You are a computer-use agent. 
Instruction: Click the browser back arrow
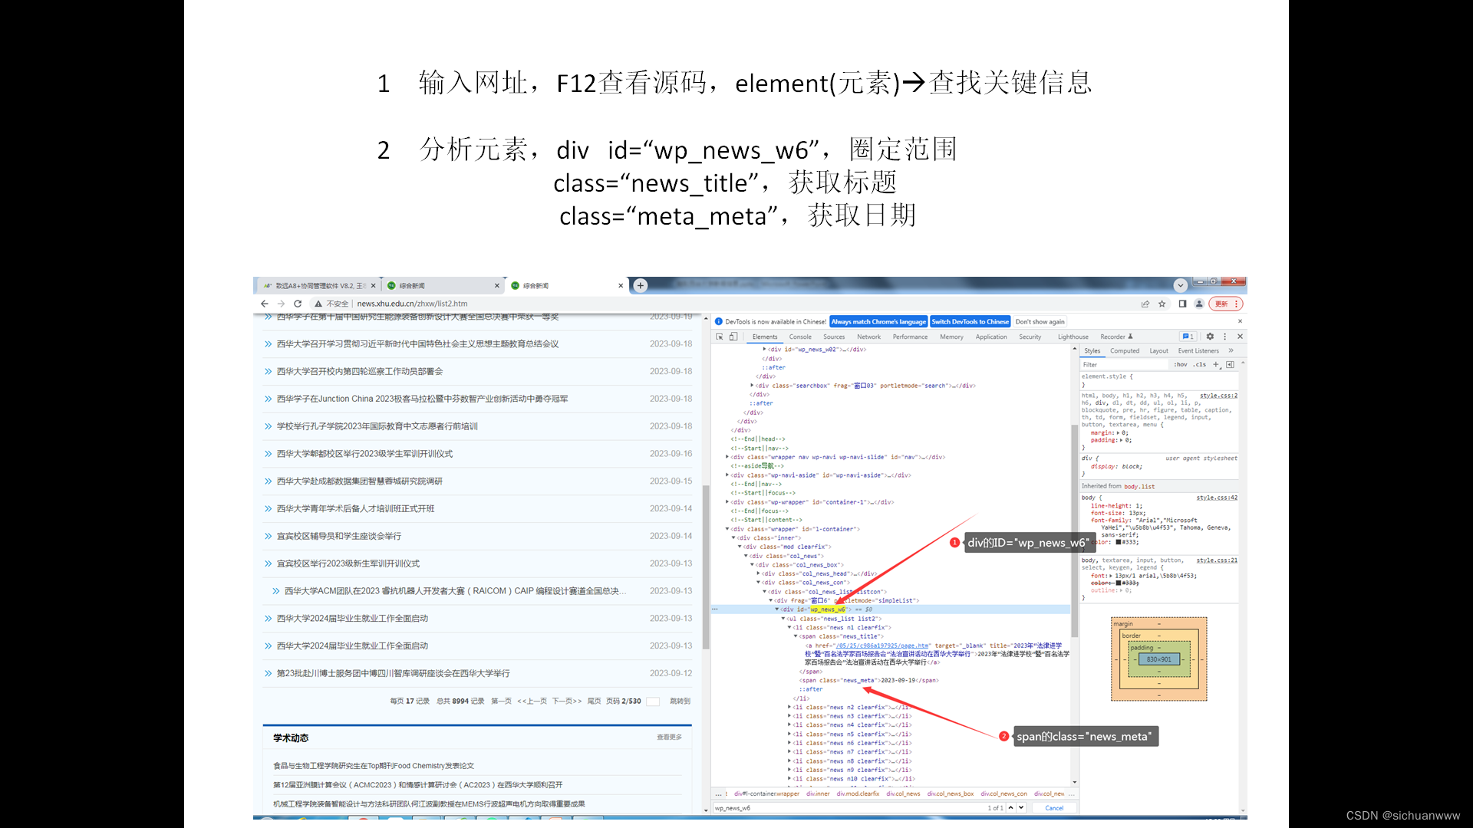point(265,304)
